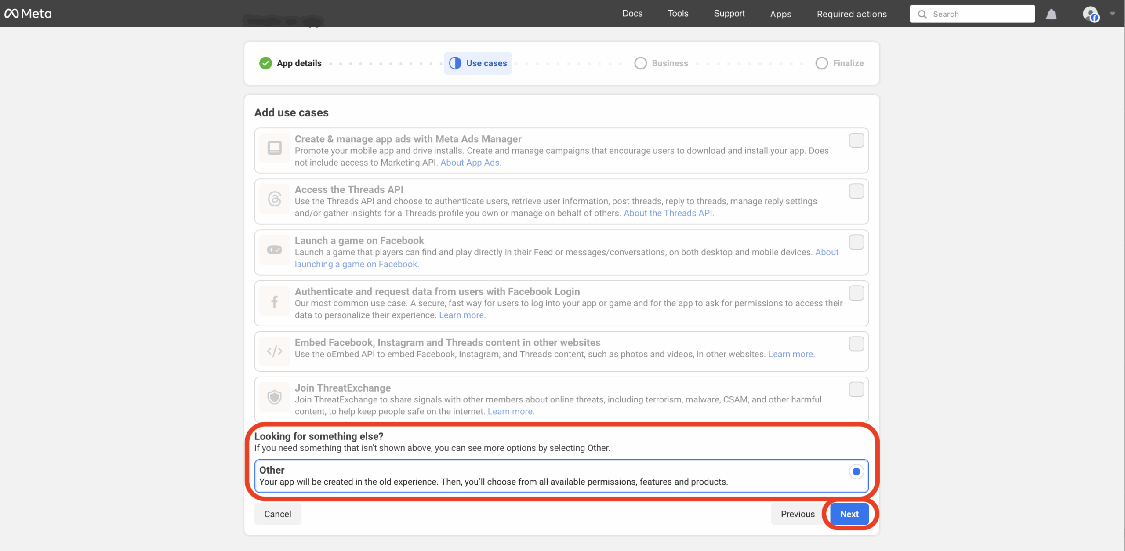The image size is (1125, 551).
Task: Open the profile avatar menu
Action: tap(1090, 14)
